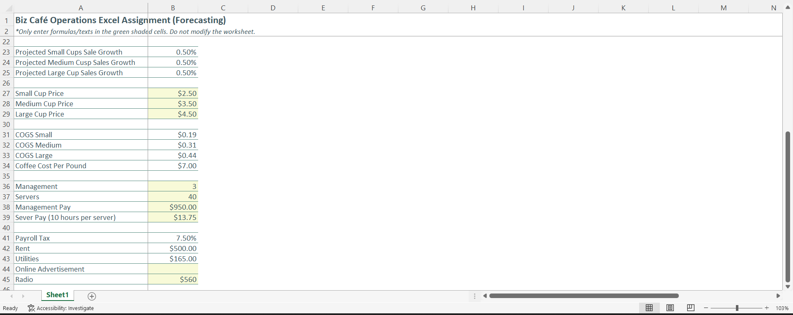Switch to Page Layout view icon
This screenshot has width=793, height=315.
coord(670,308)
